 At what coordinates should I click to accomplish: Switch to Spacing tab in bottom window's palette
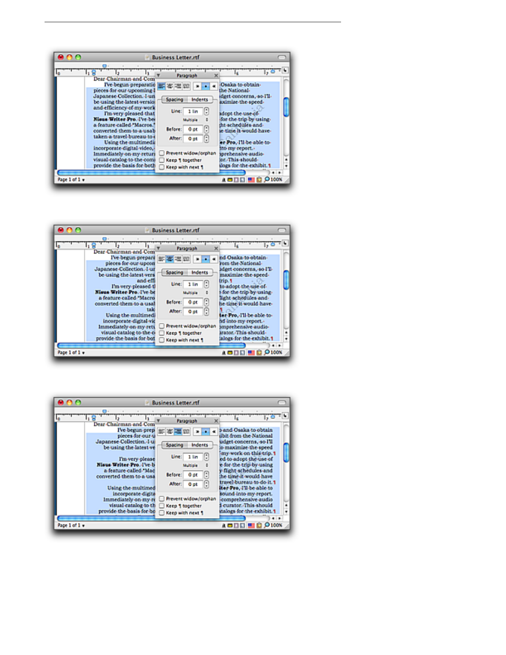tap(175, 446)
